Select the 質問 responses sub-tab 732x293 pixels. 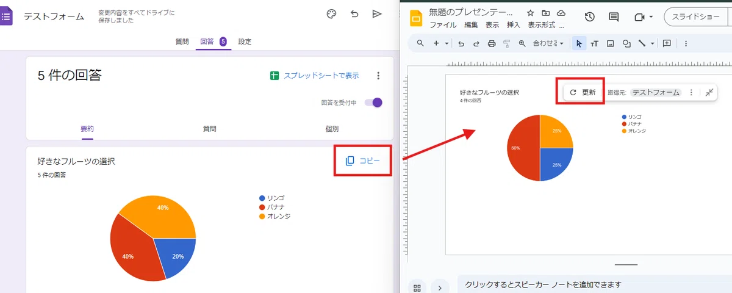click(210, 129)
